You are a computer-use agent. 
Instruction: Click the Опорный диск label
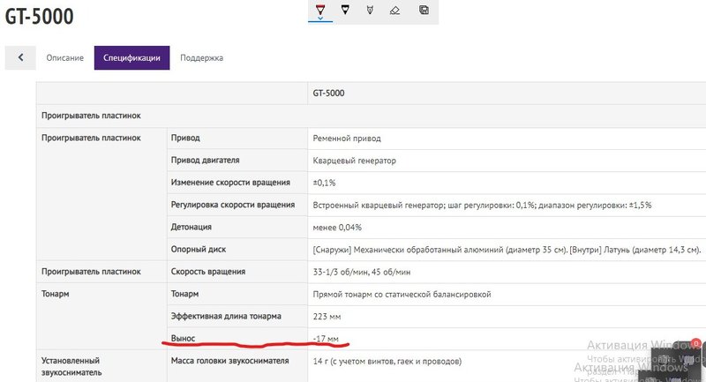pos(198,250)
